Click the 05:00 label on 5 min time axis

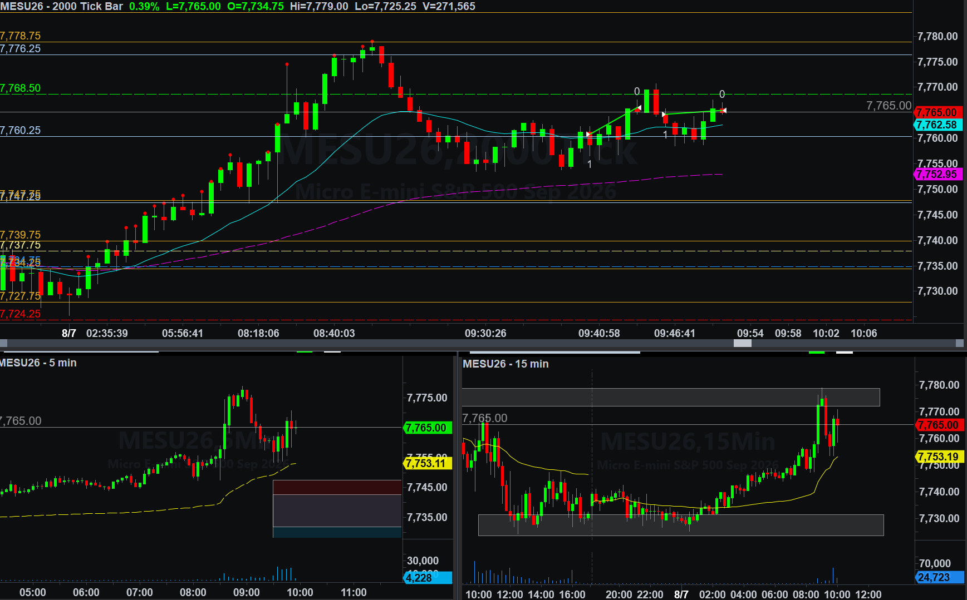[33, 592]
